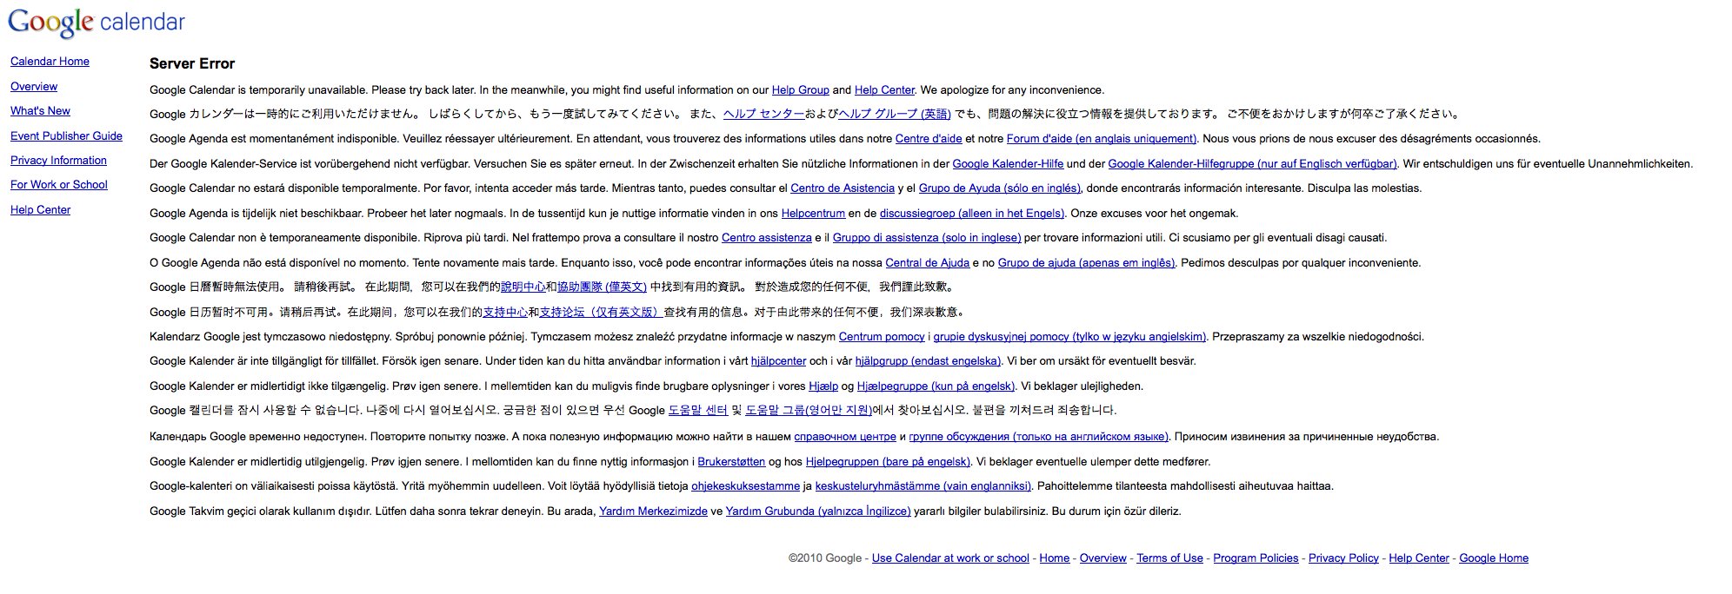Click the Help Center link in the English message
Viewport: 1732px width, 594px height.
[884, 90]
